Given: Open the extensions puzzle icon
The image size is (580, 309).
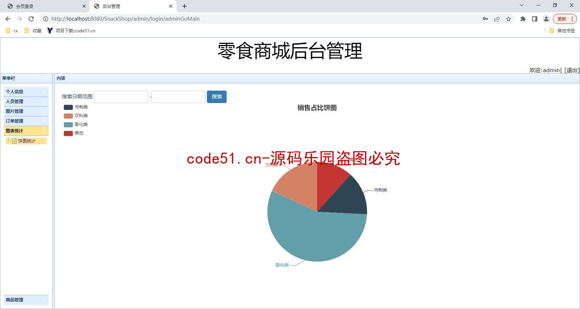Looking at the screenshot, I should coord(523,19).
